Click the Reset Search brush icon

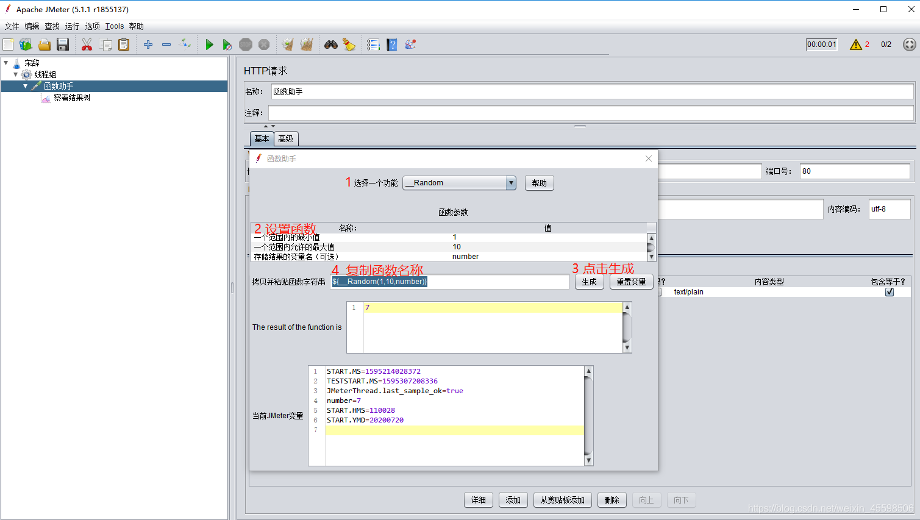[349, 45]
